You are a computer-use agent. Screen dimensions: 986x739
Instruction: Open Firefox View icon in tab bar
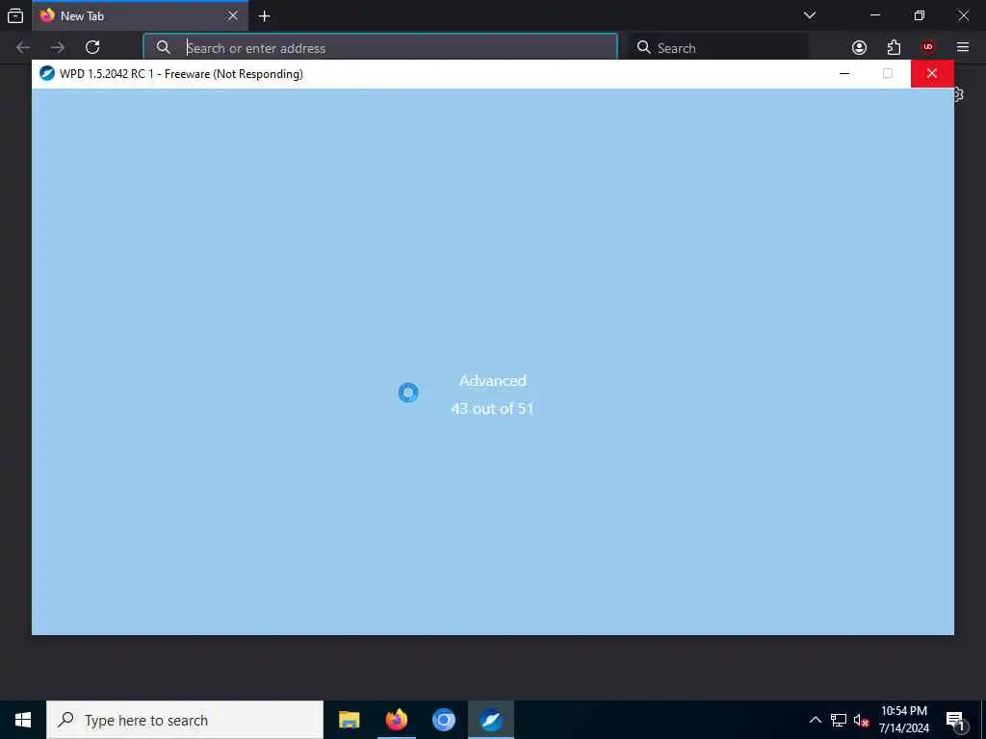point(15,15)
